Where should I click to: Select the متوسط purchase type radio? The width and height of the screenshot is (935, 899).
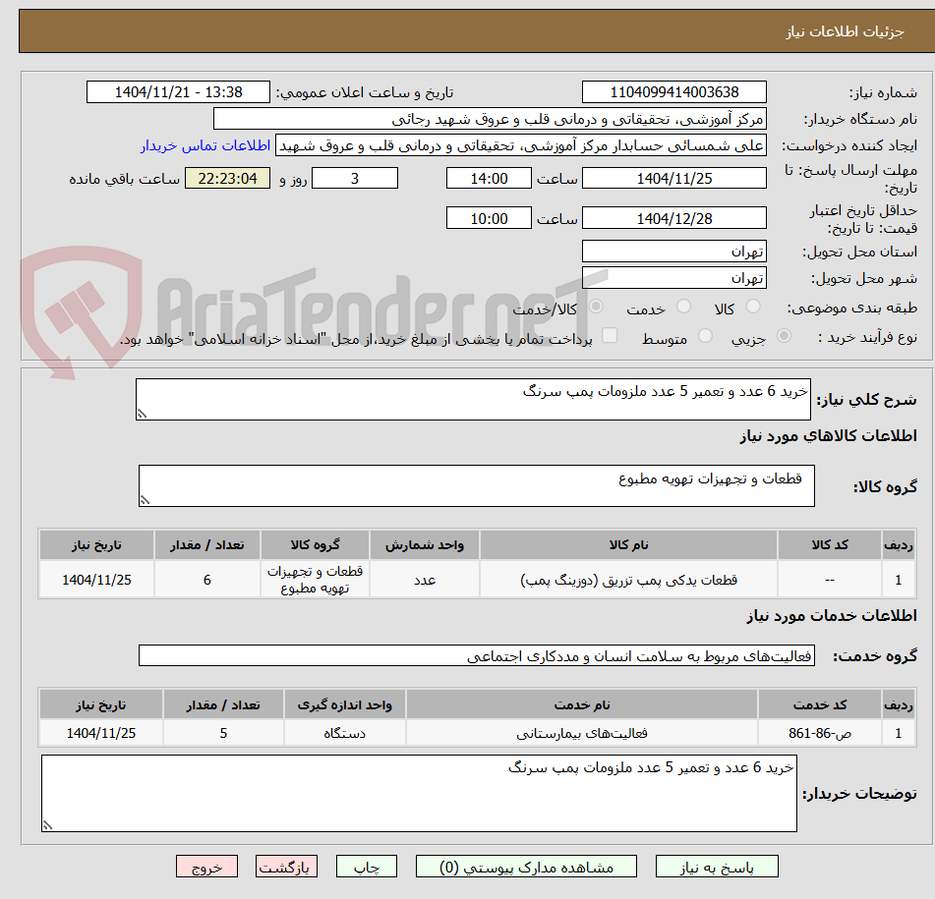(705, 336)
